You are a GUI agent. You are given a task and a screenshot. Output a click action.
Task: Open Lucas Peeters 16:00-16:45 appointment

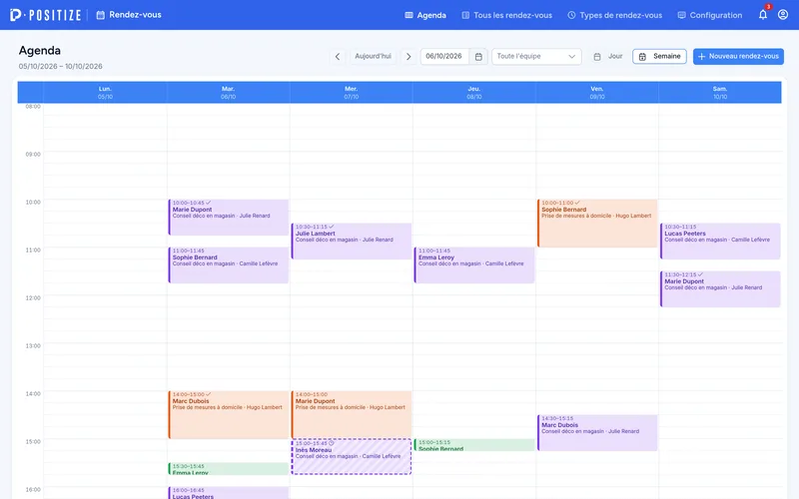click(x=229, y=493)
